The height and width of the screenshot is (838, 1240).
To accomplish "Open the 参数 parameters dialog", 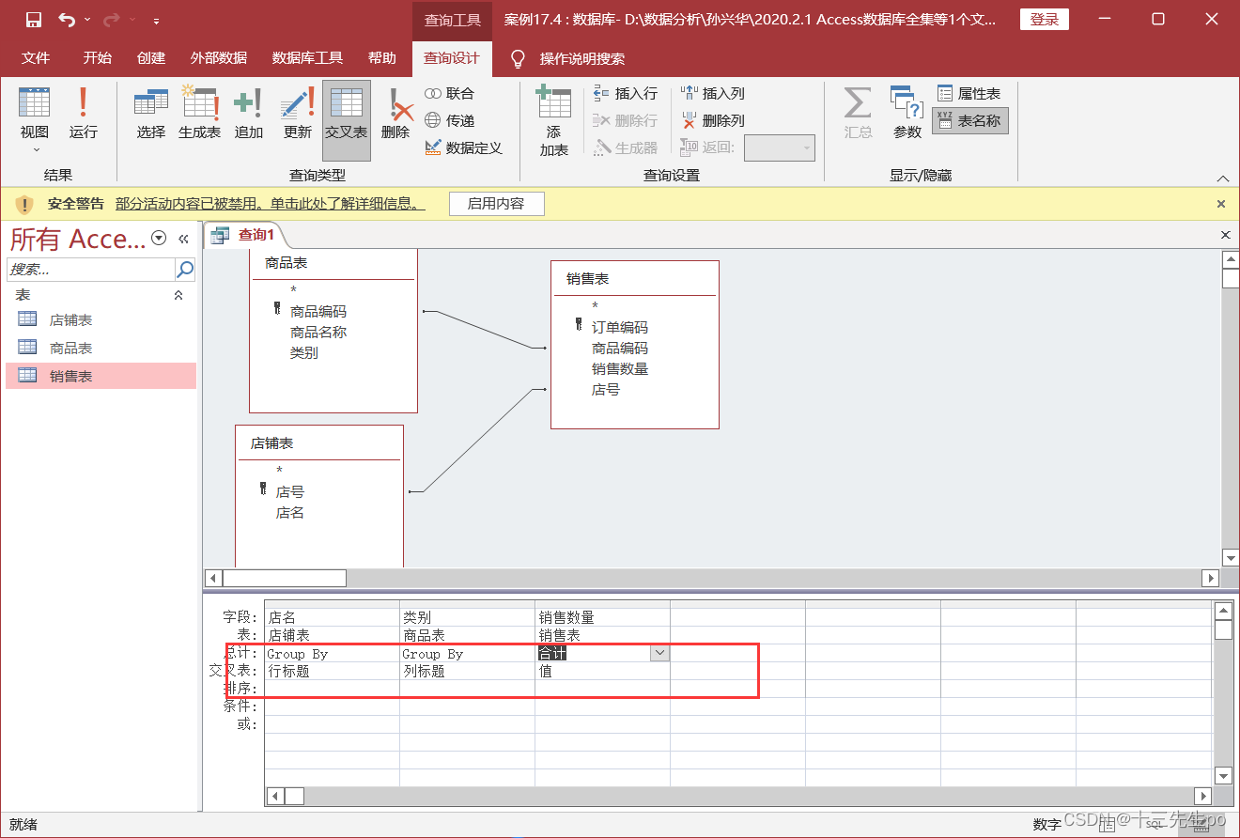I will point(907,114).
